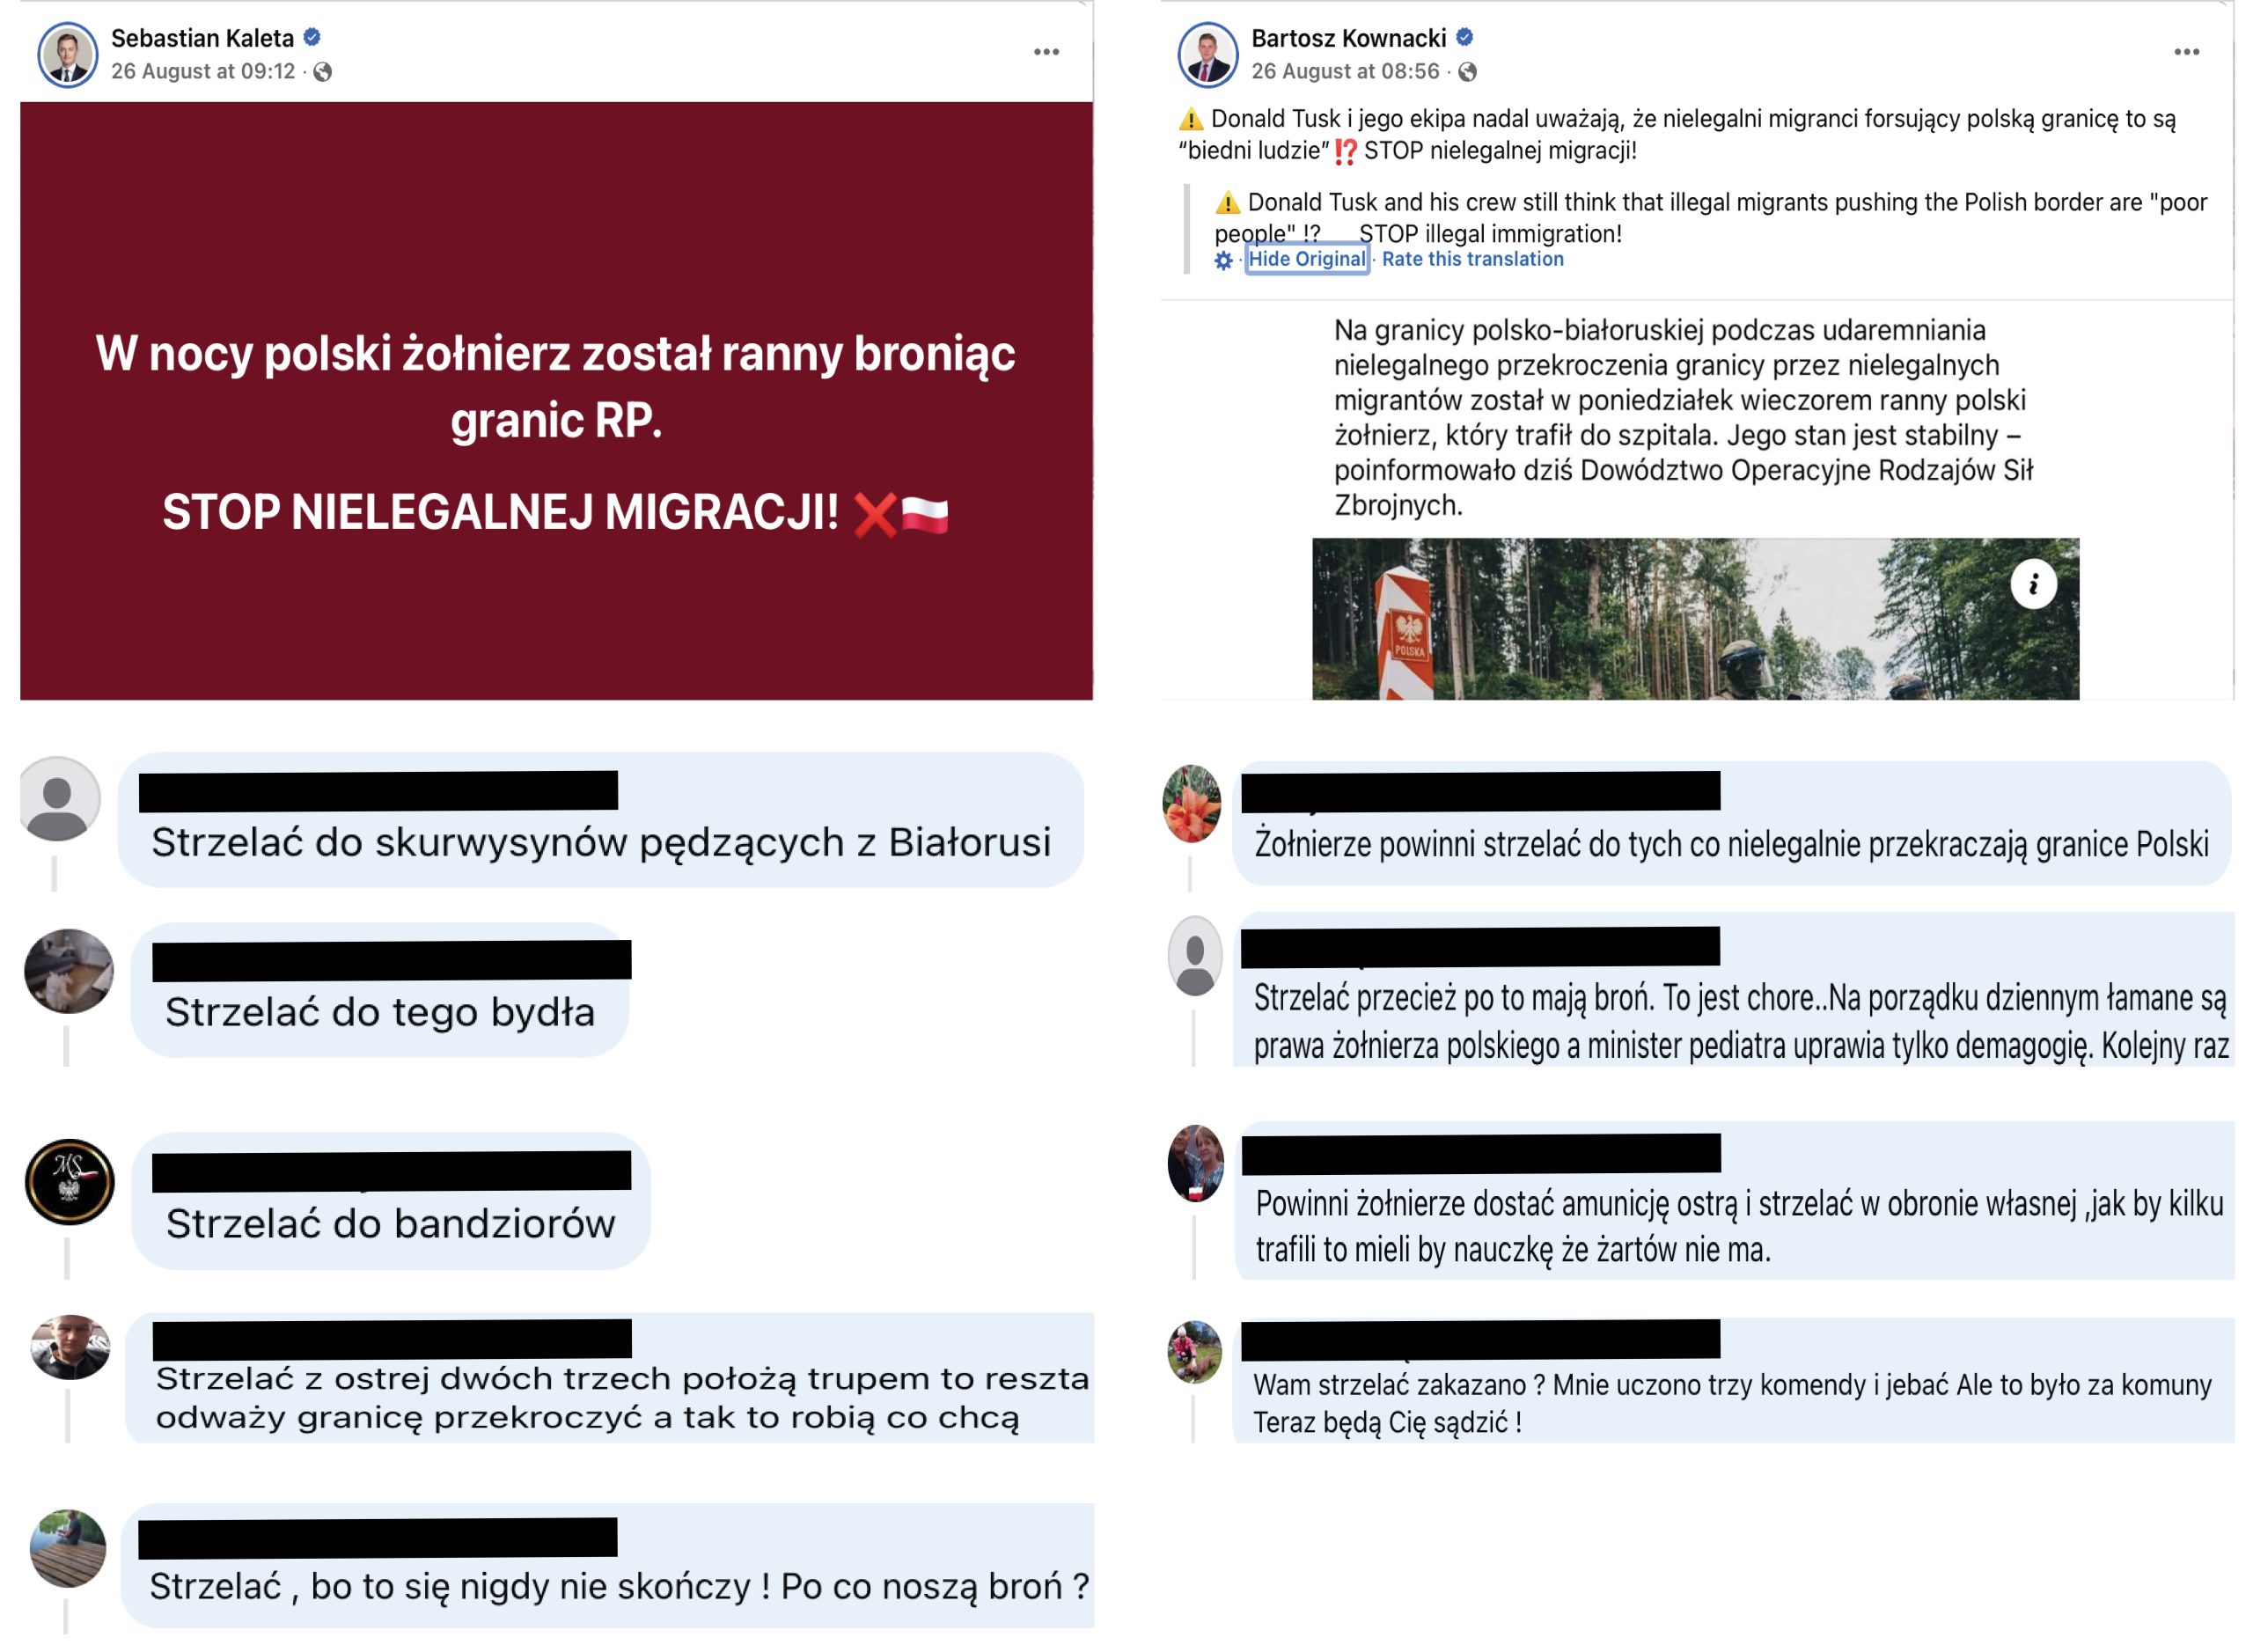Click the public globe icon on Kownacki's post
The height and width of the screenshot is (1652, 2253).
click(1466, 72)
